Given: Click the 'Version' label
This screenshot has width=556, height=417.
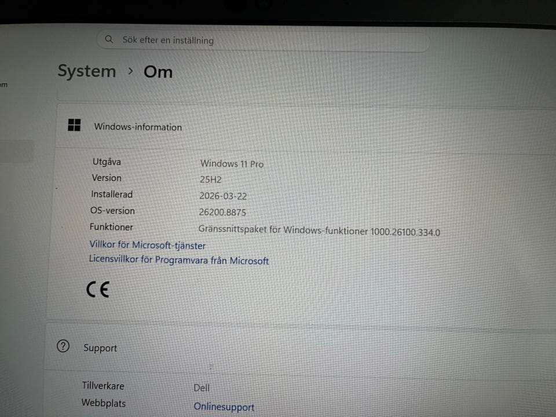Looking at the screenshot, I should tap(107, 178).
